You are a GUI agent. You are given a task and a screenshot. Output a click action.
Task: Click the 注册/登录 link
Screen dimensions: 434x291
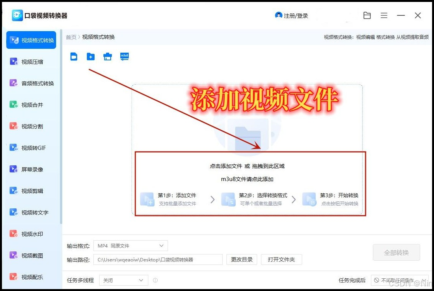tap(296, 16)
